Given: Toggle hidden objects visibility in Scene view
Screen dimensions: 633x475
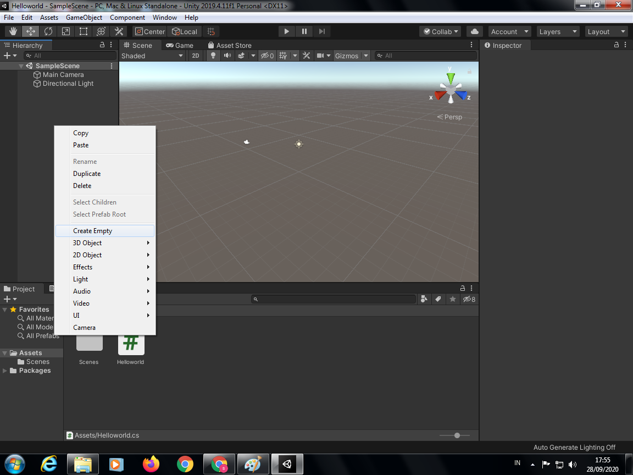Looking at the screenshot, I should point(267,56).
